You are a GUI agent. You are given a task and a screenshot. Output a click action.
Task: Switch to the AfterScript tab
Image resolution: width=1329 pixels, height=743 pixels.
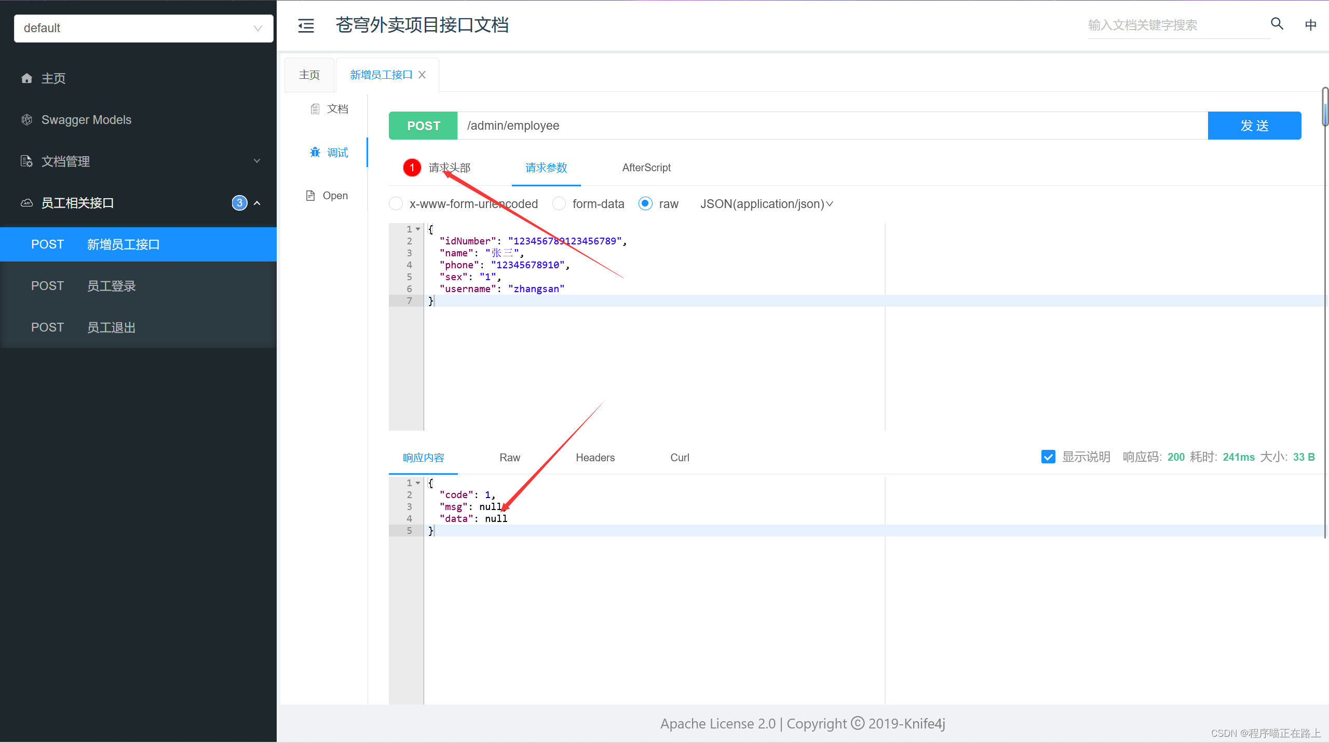tap(646, 168)
